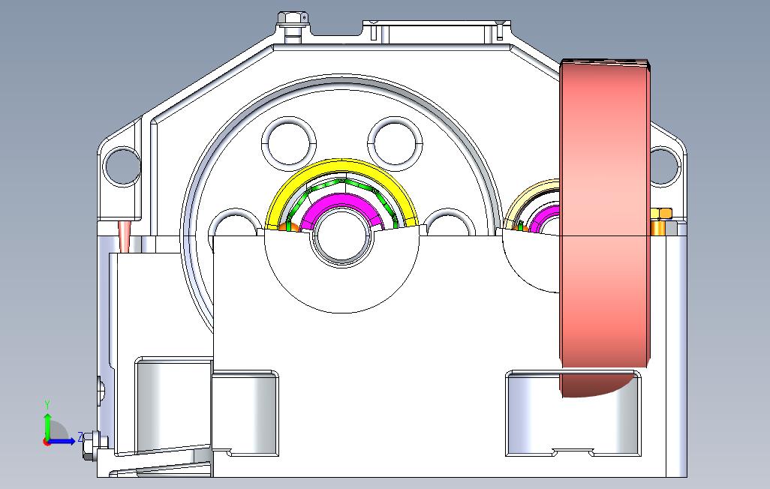Select the right rectangular base pocket
Image resolution: width=770 pixels, height=489 pixels.
tap(573, 413)
